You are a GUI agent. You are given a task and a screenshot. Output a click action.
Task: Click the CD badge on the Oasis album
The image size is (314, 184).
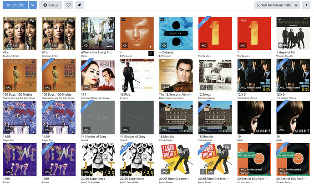coord(86,45)
